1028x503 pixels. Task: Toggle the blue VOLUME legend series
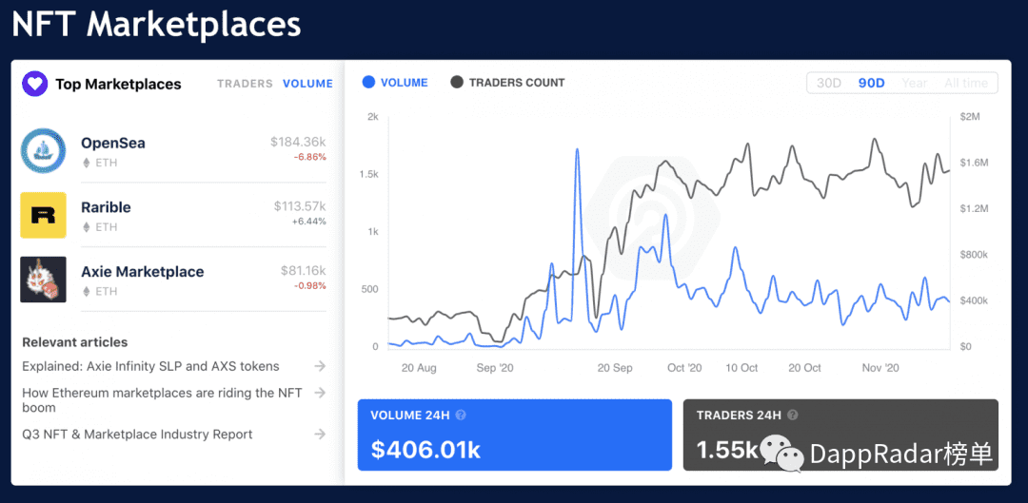click(395, 83)
